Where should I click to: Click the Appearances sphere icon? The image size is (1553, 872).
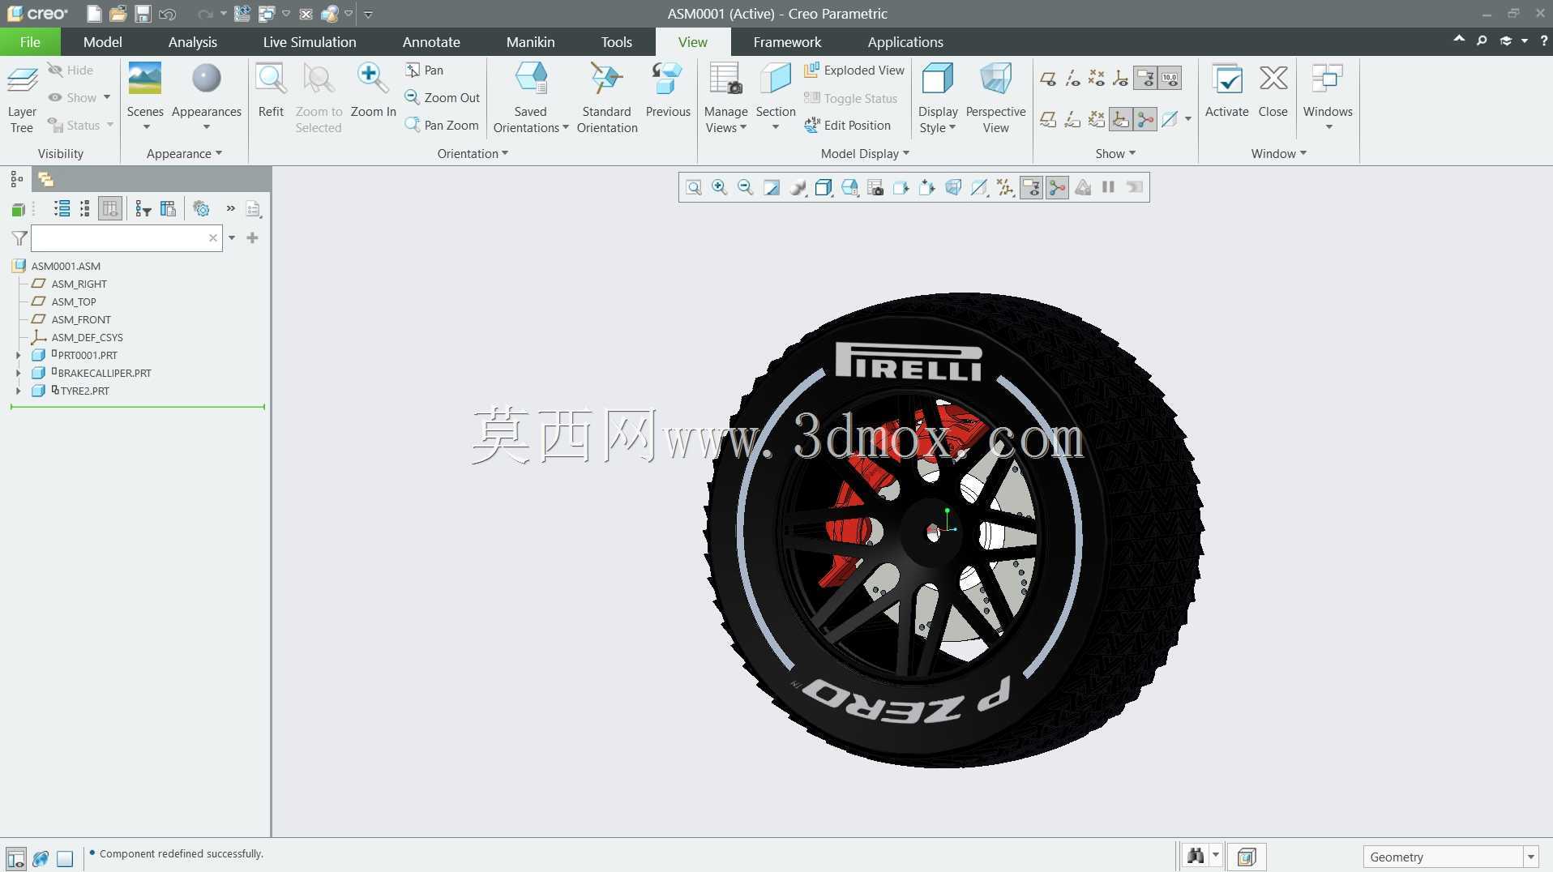point(206,79)
